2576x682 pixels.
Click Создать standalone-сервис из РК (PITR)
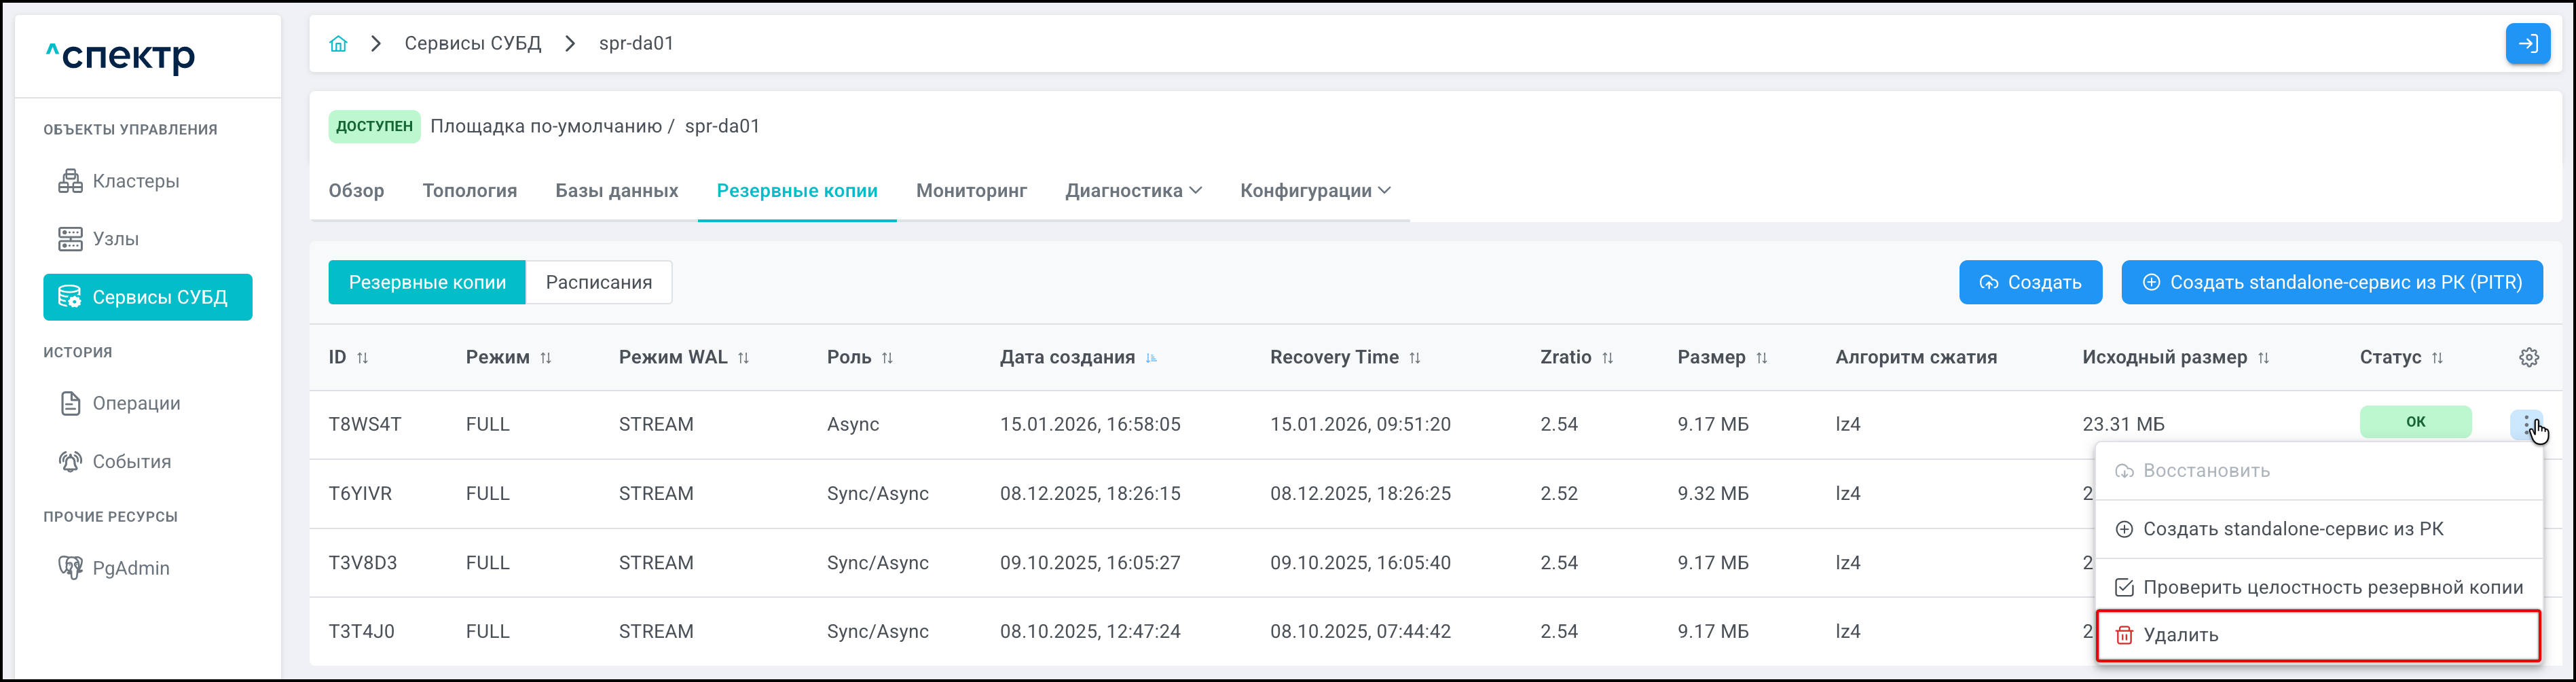point(2331,283)
